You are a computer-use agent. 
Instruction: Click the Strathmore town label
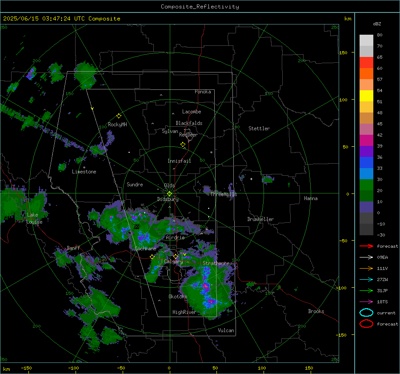pyautogui.click(x=216, y=263)
